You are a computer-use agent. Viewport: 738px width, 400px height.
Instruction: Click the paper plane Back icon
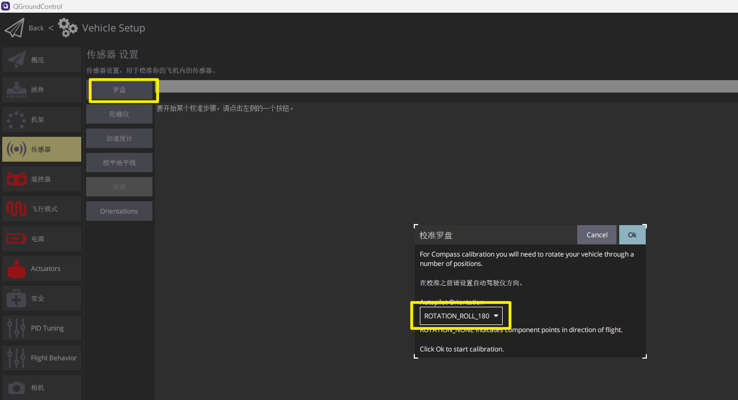(x=14, y=28)
